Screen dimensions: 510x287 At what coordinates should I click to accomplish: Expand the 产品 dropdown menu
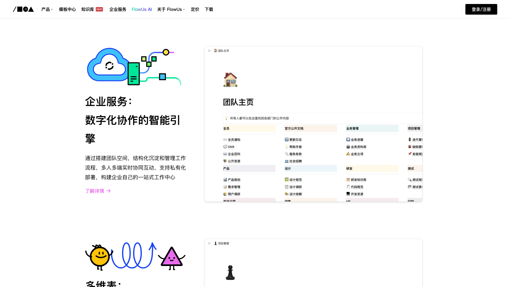click(47, 9)
